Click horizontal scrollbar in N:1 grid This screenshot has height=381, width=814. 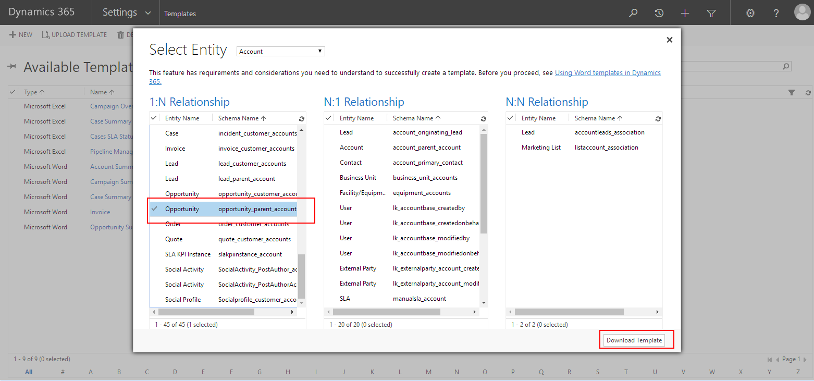[386, 312]
